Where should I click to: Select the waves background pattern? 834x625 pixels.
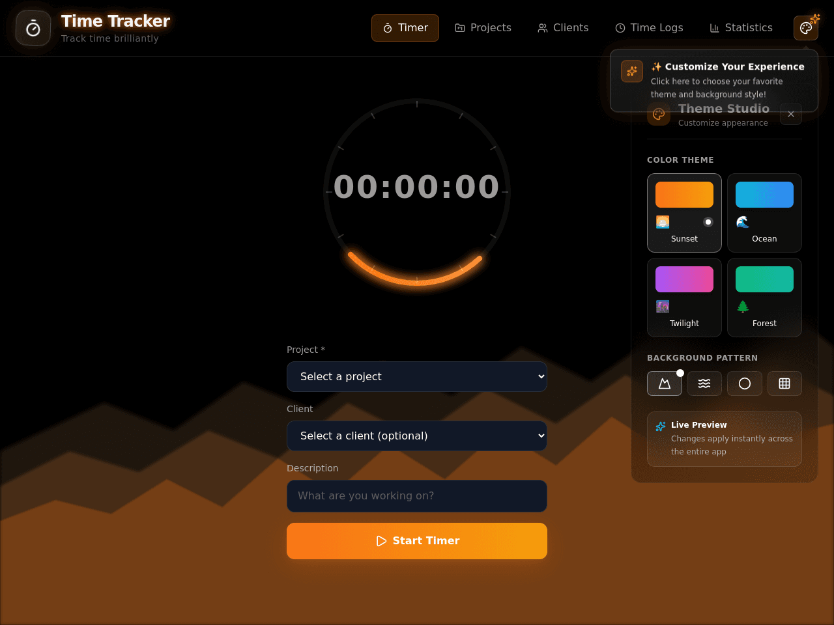pos(704,383)
